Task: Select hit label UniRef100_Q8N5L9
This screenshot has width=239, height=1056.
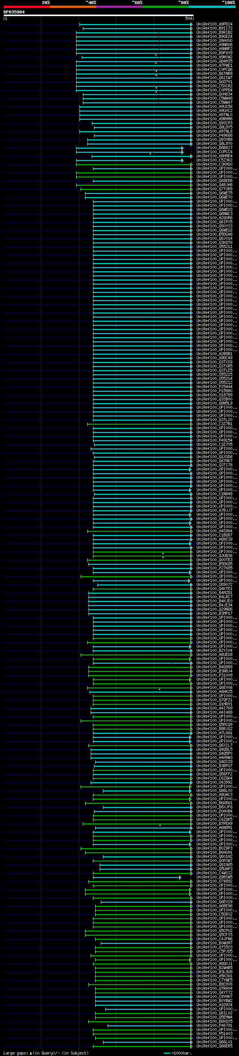Action: click(x=214, y=403)
